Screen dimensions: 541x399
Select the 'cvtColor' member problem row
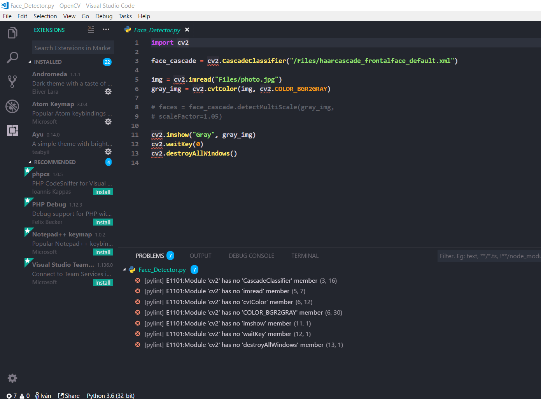(329, 302)
